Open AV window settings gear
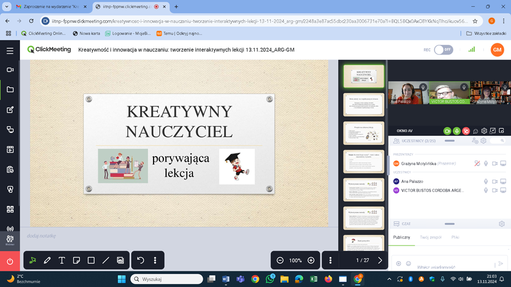Screen dimensions: 511x287 click(484, 131)
